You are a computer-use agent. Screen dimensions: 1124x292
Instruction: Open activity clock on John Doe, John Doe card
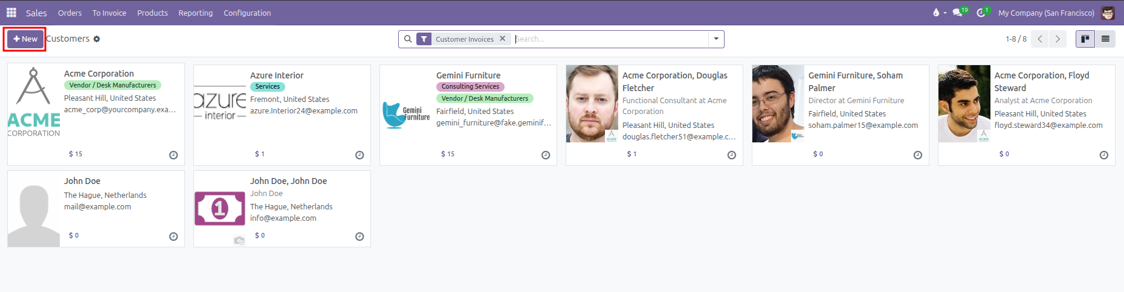(x=360, y=236)
